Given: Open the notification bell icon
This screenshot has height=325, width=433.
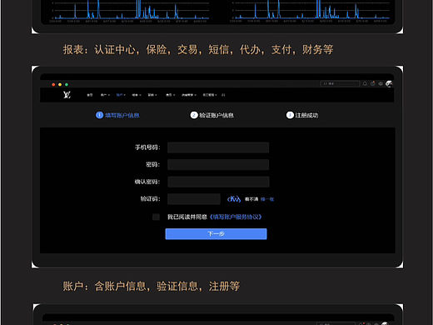Looking at the screenshot, I should point(365,83).
